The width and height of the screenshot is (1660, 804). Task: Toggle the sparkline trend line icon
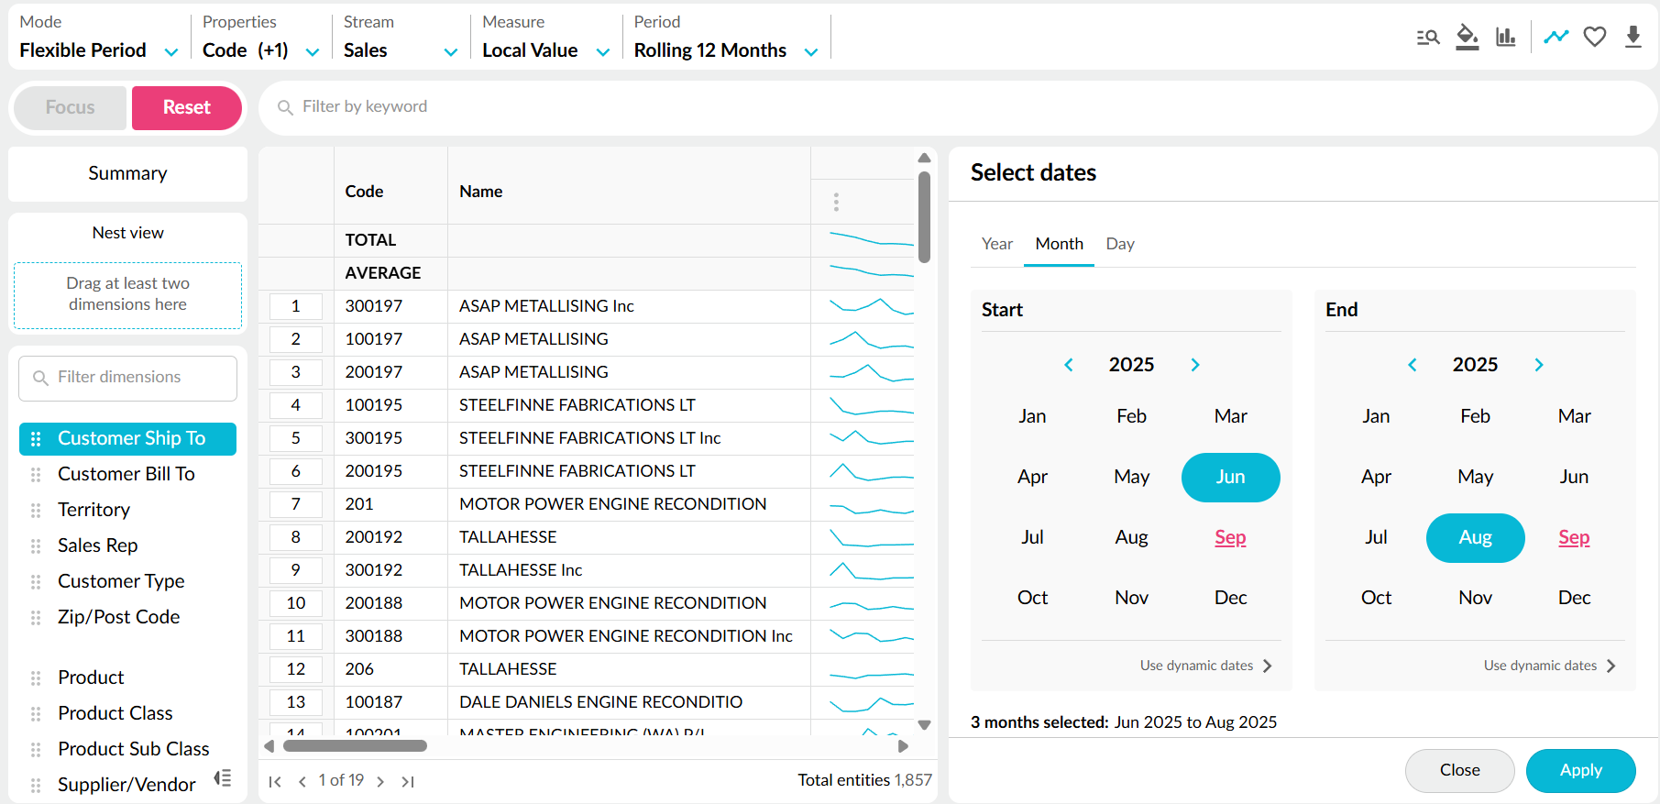click(1556, 38)
